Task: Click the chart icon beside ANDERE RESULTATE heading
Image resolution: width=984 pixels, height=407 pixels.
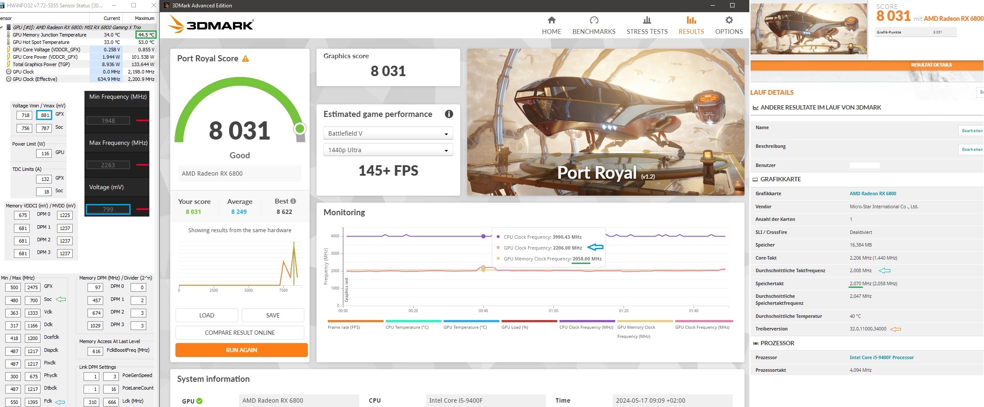Action: click(755, 107)
